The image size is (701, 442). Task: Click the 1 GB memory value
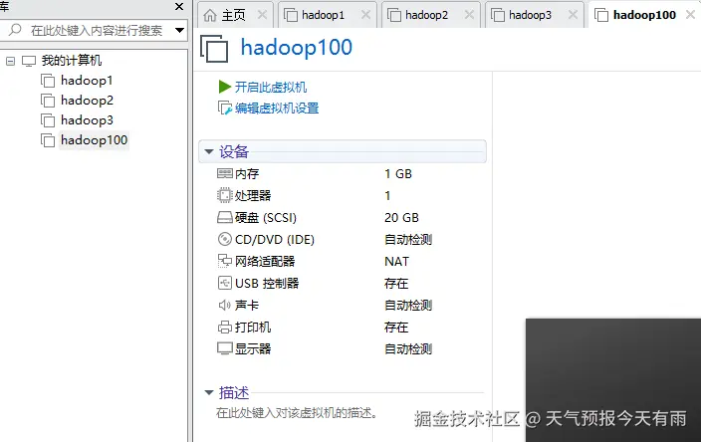398,173
